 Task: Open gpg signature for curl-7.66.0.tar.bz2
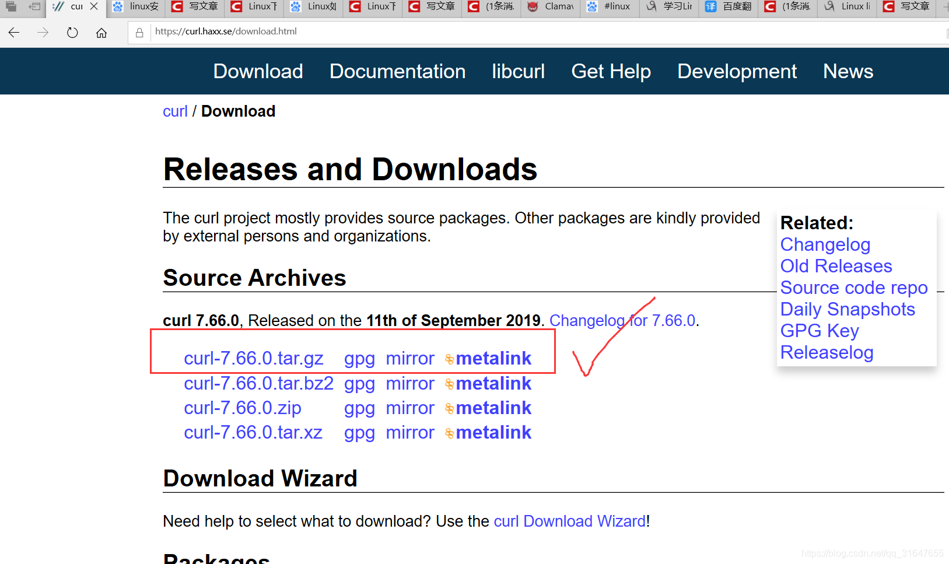coord(359,384)
